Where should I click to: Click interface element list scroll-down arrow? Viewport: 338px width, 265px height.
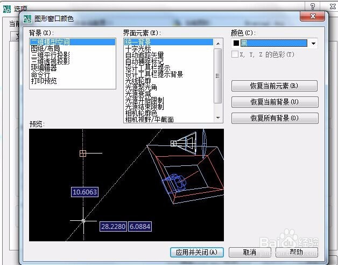pos(218,118)
